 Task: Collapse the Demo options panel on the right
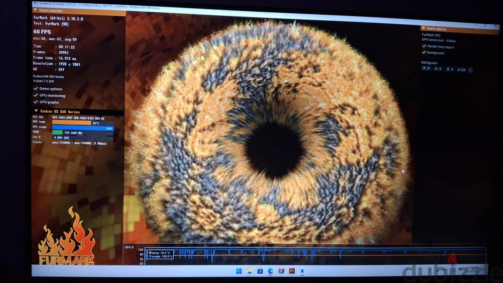[x=423, y=28]
